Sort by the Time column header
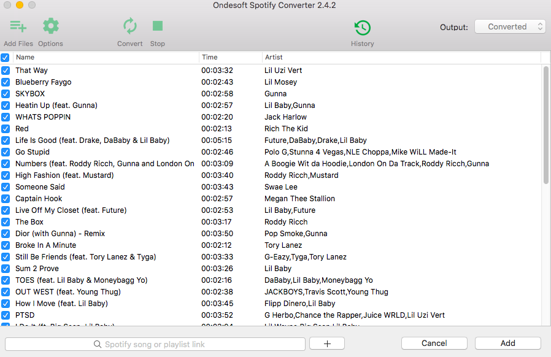Screen dimensions: 551x357 point(230,57)
